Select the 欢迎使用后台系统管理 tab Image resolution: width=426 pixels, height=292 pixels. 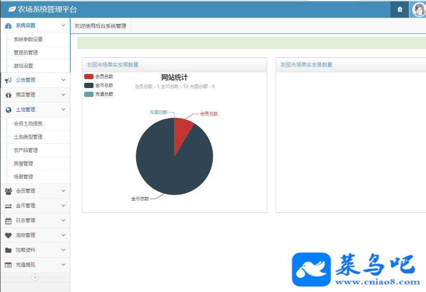101,26
